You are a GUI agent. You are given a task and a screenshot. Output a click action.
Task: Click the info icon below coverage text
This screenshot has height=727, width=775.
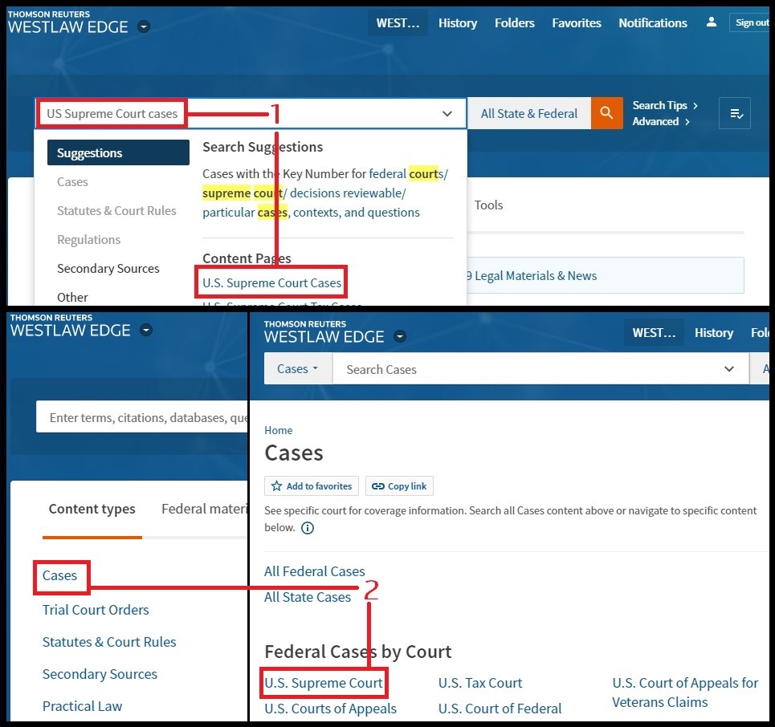(x=308, y=528)
